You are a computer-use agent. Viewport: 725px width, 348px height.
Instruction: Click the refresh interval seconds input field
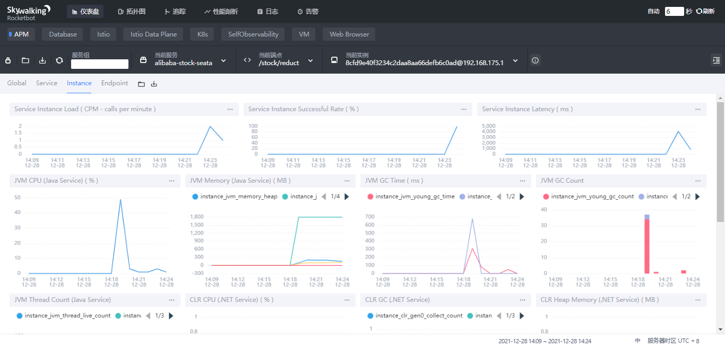point(674,11)
